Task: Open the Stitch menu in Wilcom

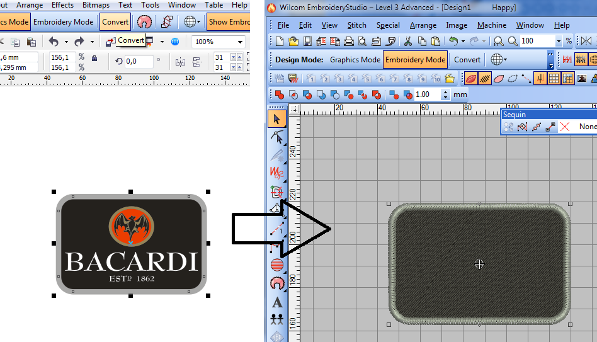Action: tap(357, 25)
